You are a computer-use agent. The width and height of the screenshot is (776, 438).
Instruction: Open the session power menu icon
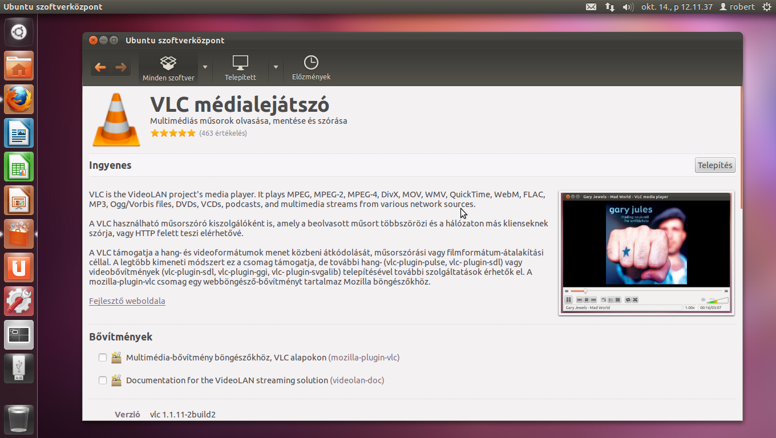(x=767, y=7)
